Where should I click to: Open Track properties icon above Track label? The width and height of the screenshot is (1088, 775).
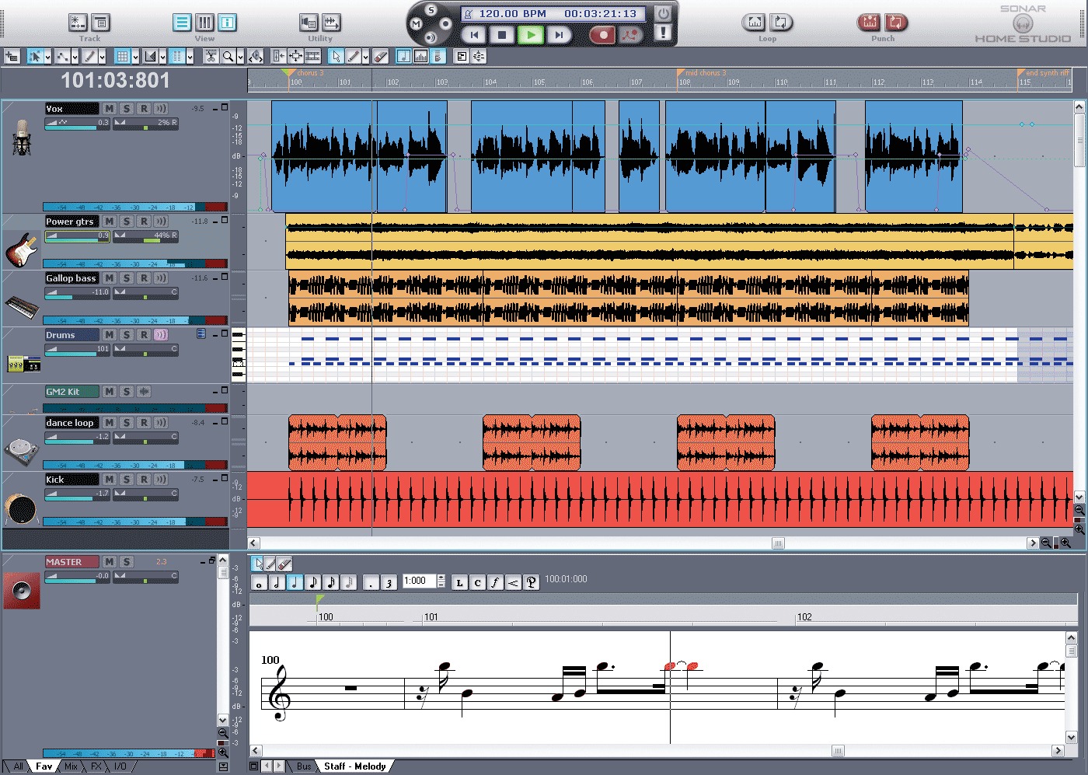tap(100, 23)
